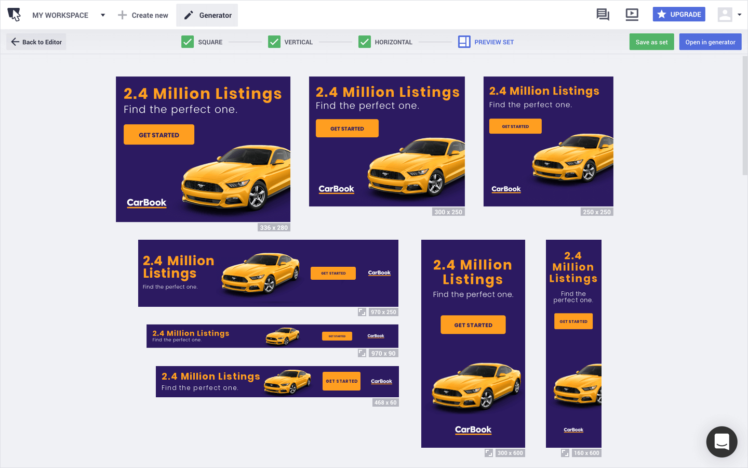The image size is (748, 468).
Task: Click the 336 x 280 size label
Action: pyautogui.click(x=274, y=228)
